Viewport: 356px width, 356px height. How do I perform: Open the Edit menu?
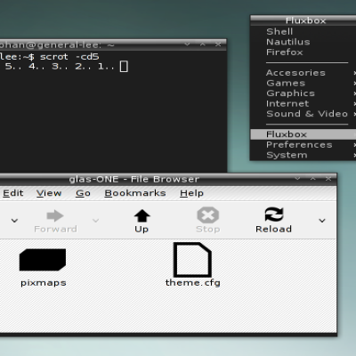[12, 193]
